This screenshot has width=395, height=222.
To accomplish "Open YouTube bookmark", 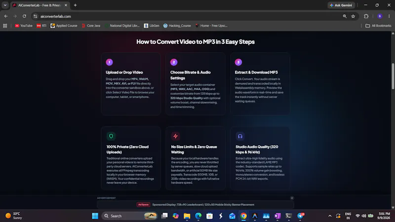I will (x=24, y=26).
